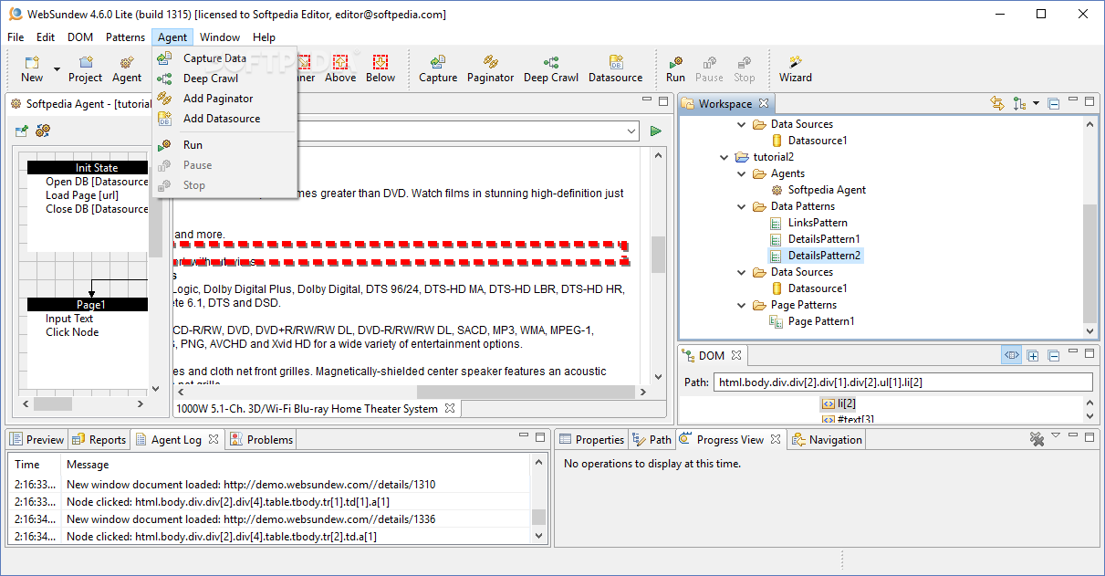Click first icon in agent editor toolbar

click(22, 131)
